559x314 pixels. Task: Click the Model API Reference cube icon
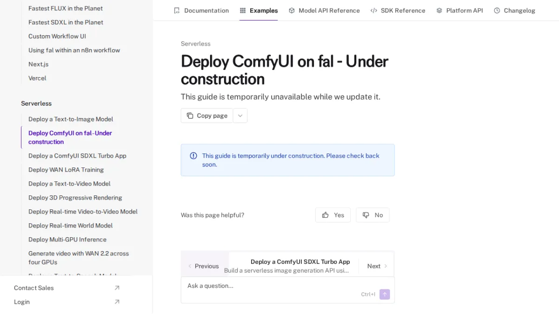(292, 10)
